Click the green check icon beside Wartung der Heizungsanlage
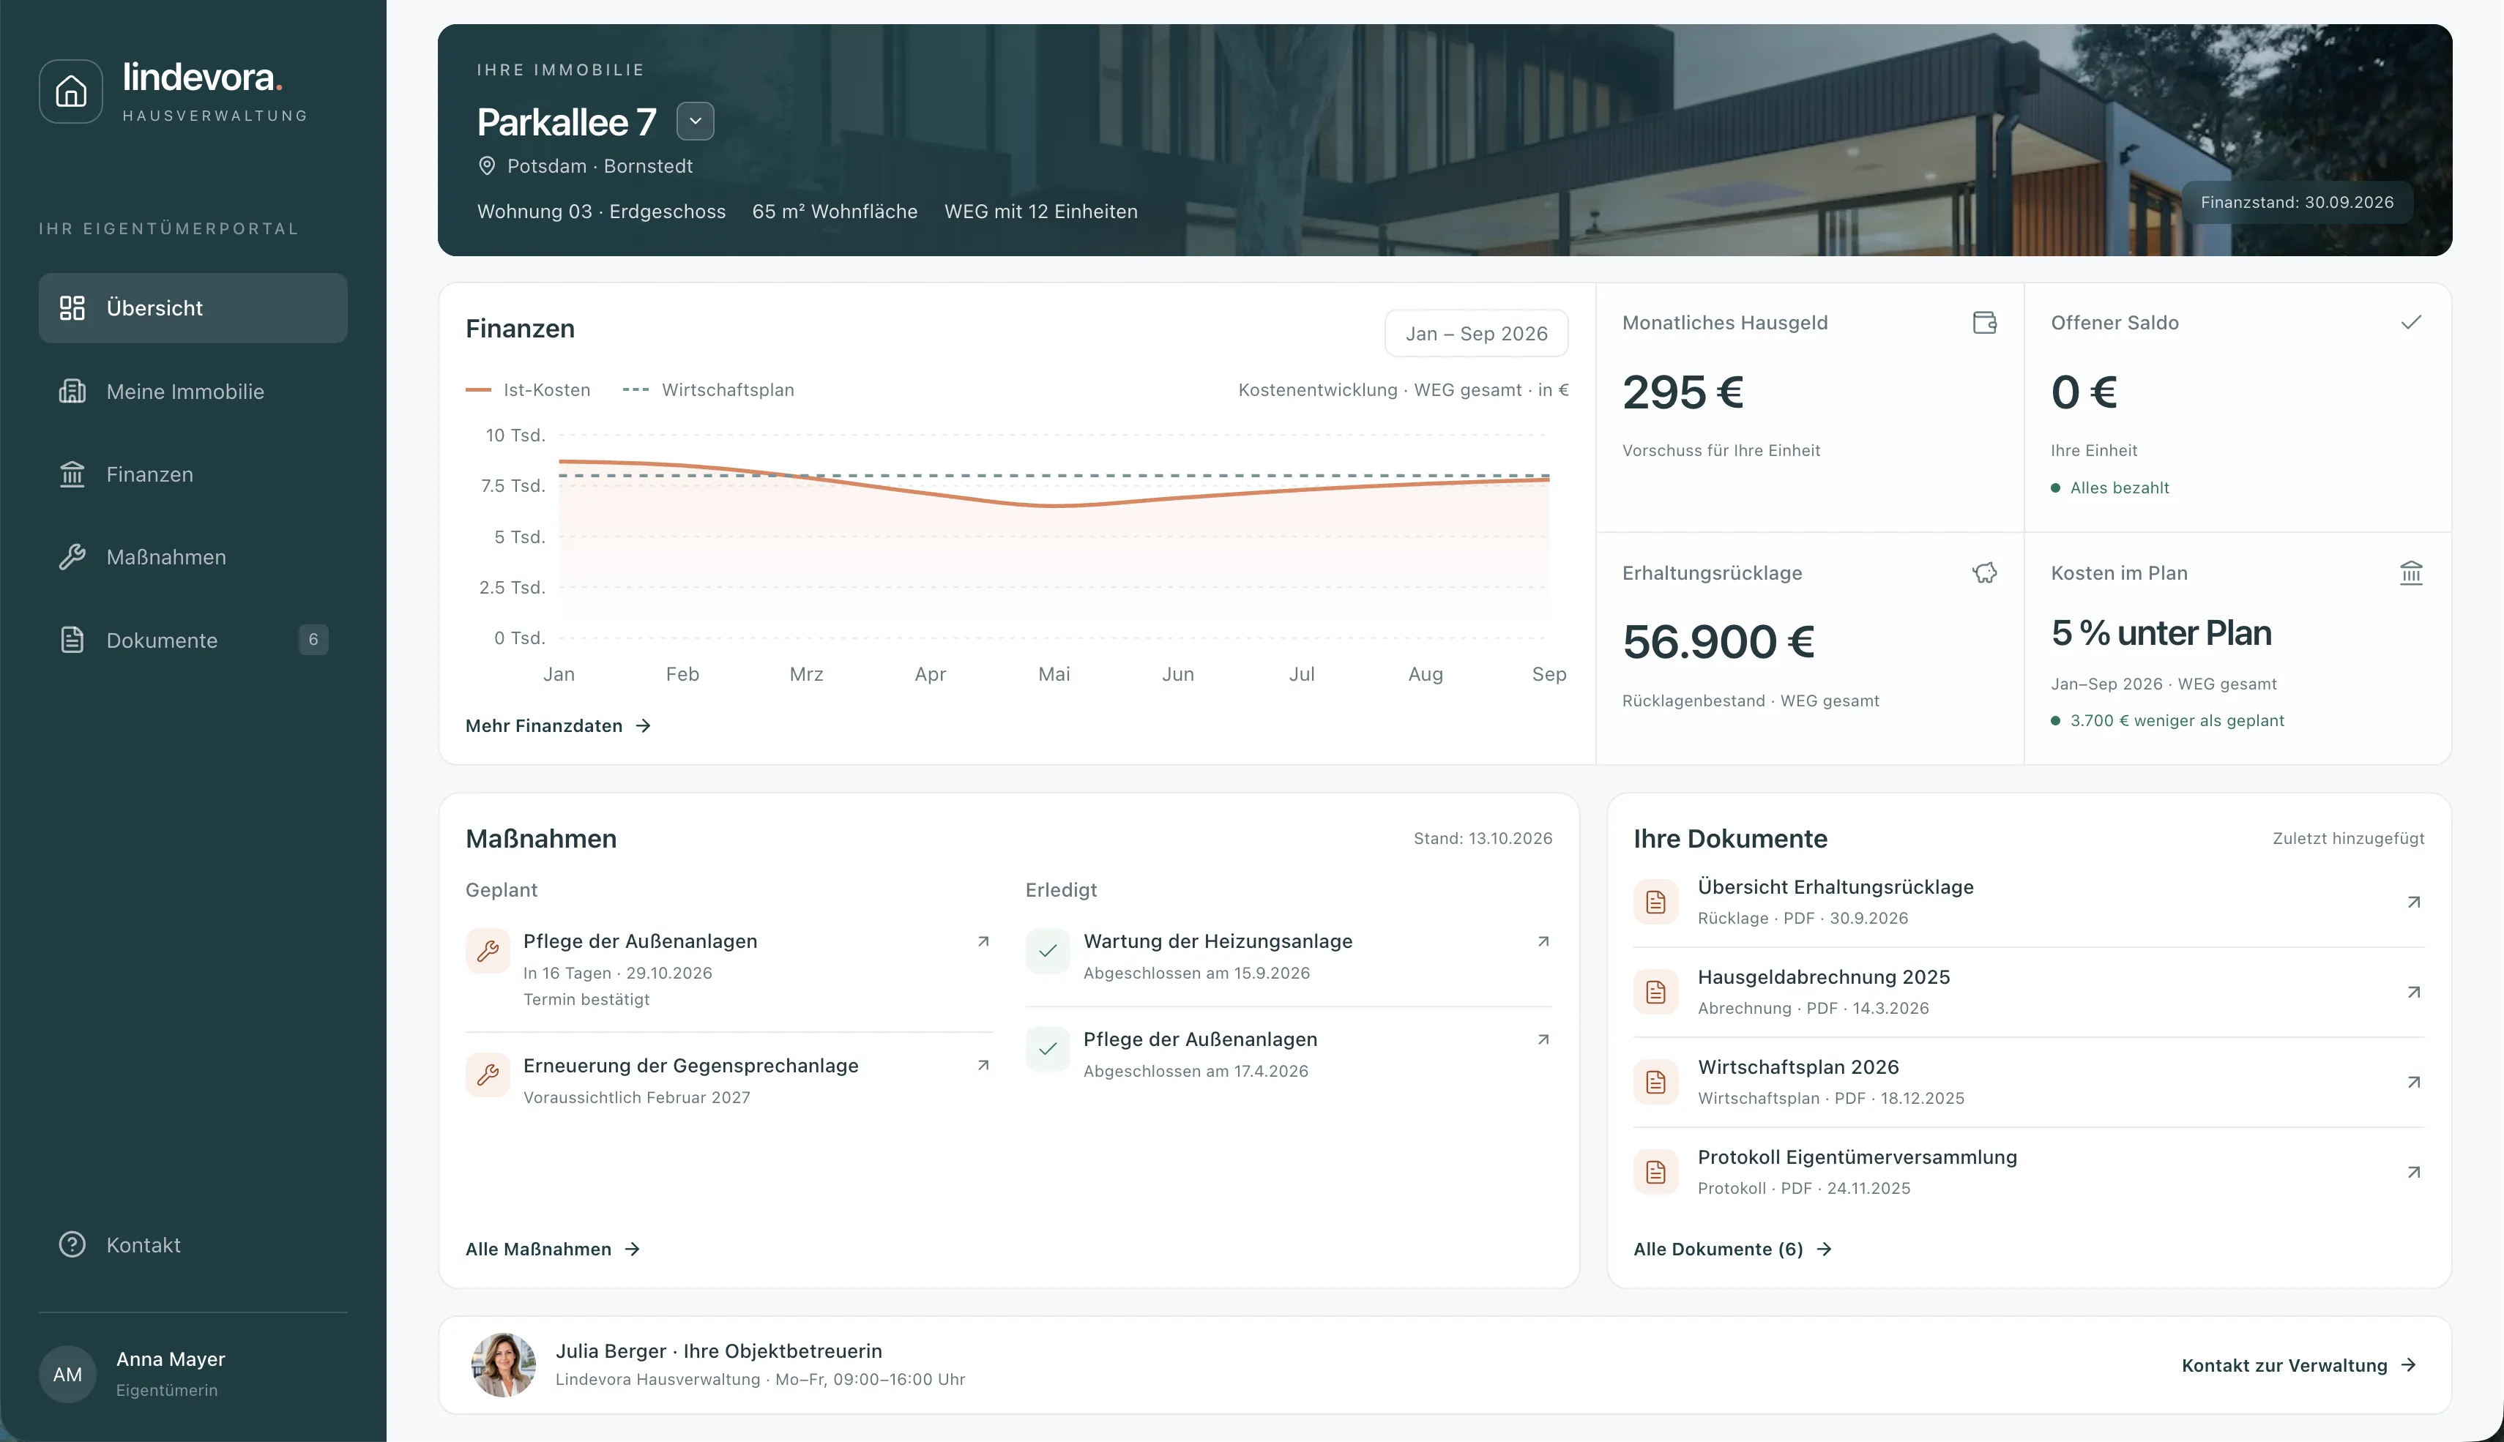The width and height of the screenshot is (2504, 1442). (1047, 951)
